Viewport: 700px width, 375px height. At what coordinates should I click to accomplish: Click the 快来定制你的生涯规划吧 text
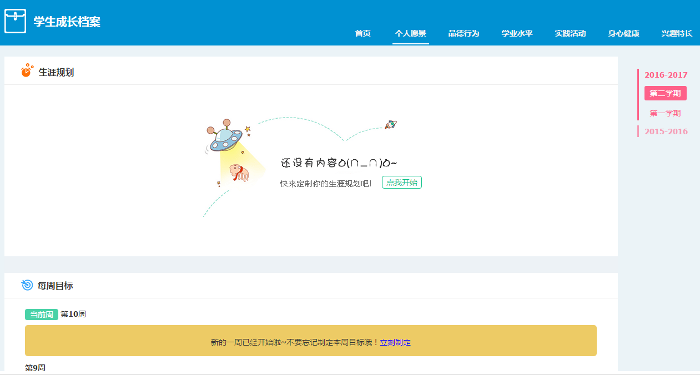(326, 184)
